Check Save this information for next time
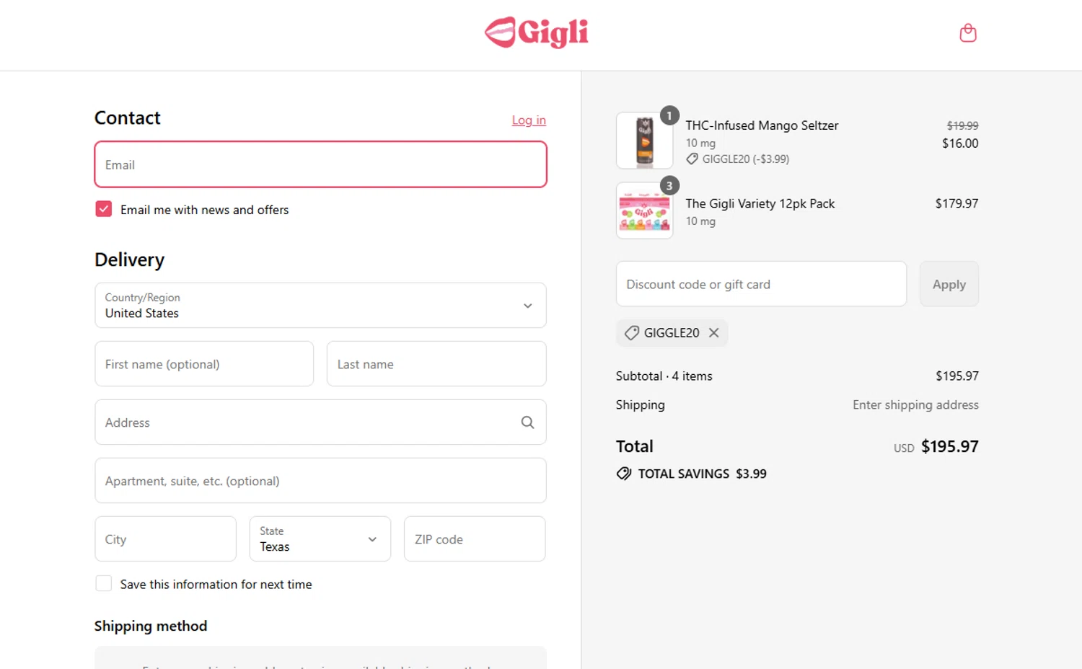 tap(104, 584)
